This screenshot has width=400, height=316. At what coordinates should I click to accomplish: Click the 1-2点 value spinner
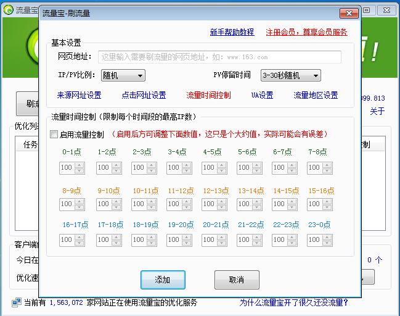pyautogui.click(x=109, y=168)
